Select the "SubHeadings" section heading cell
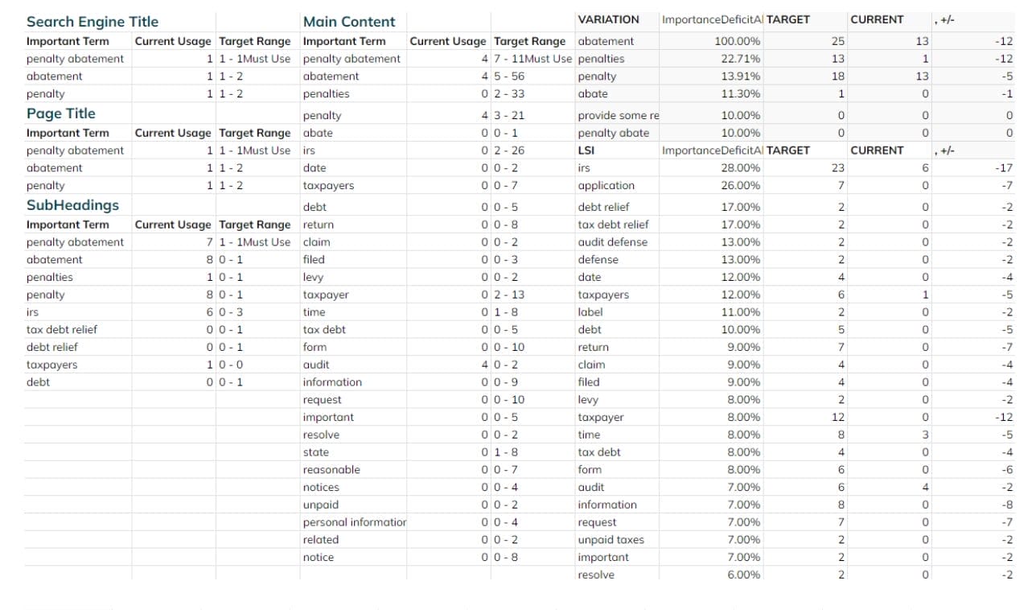1036x610 pixels. tap(72, 205)
